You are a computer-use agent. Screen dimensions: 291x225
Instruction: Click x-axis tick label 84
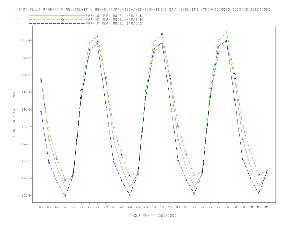click(267, 207)
